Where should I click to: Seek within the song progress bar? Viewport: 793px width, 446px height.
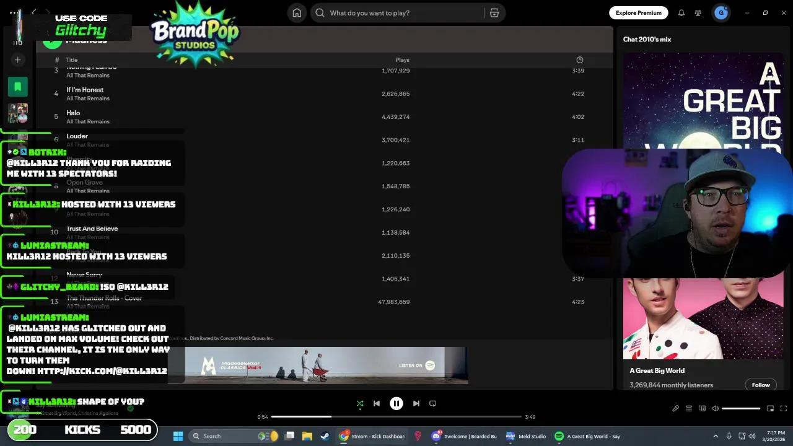pos(396,417)
